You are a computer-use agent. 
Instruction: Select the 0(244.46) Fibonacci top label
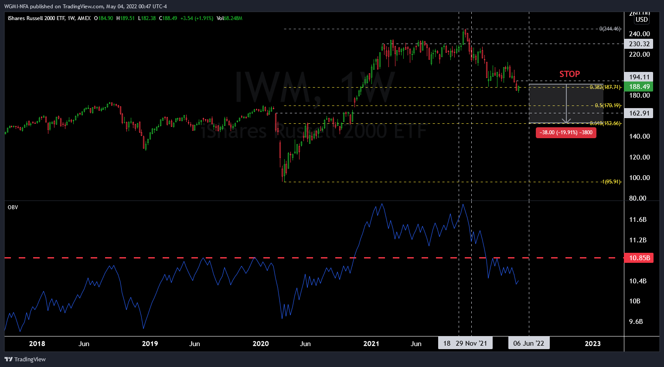tap(610, 29)
